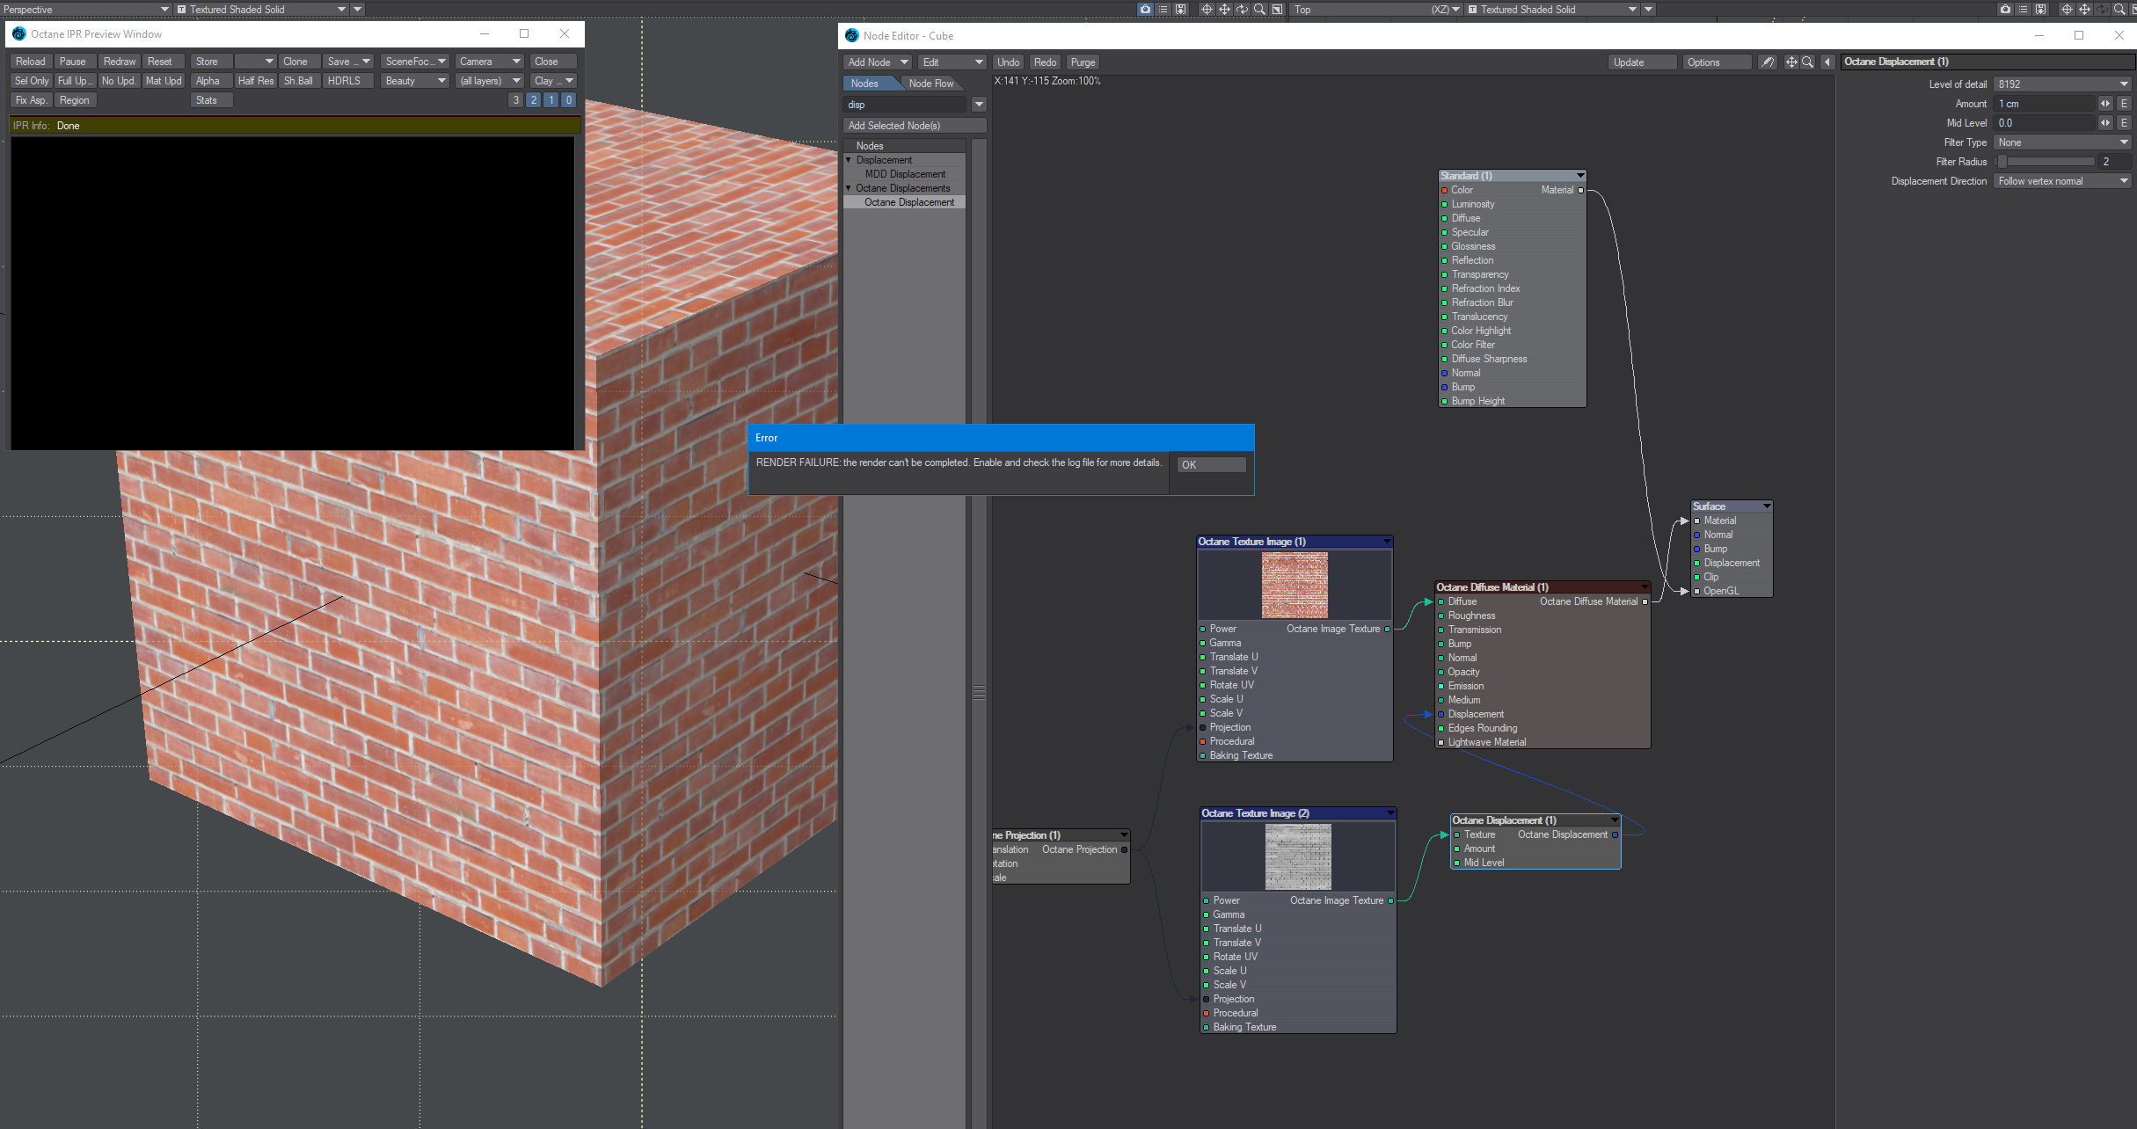Toggle the Half Res option
The image size is (2137, 1129).
pyautogui.click(x=255, y=81)
